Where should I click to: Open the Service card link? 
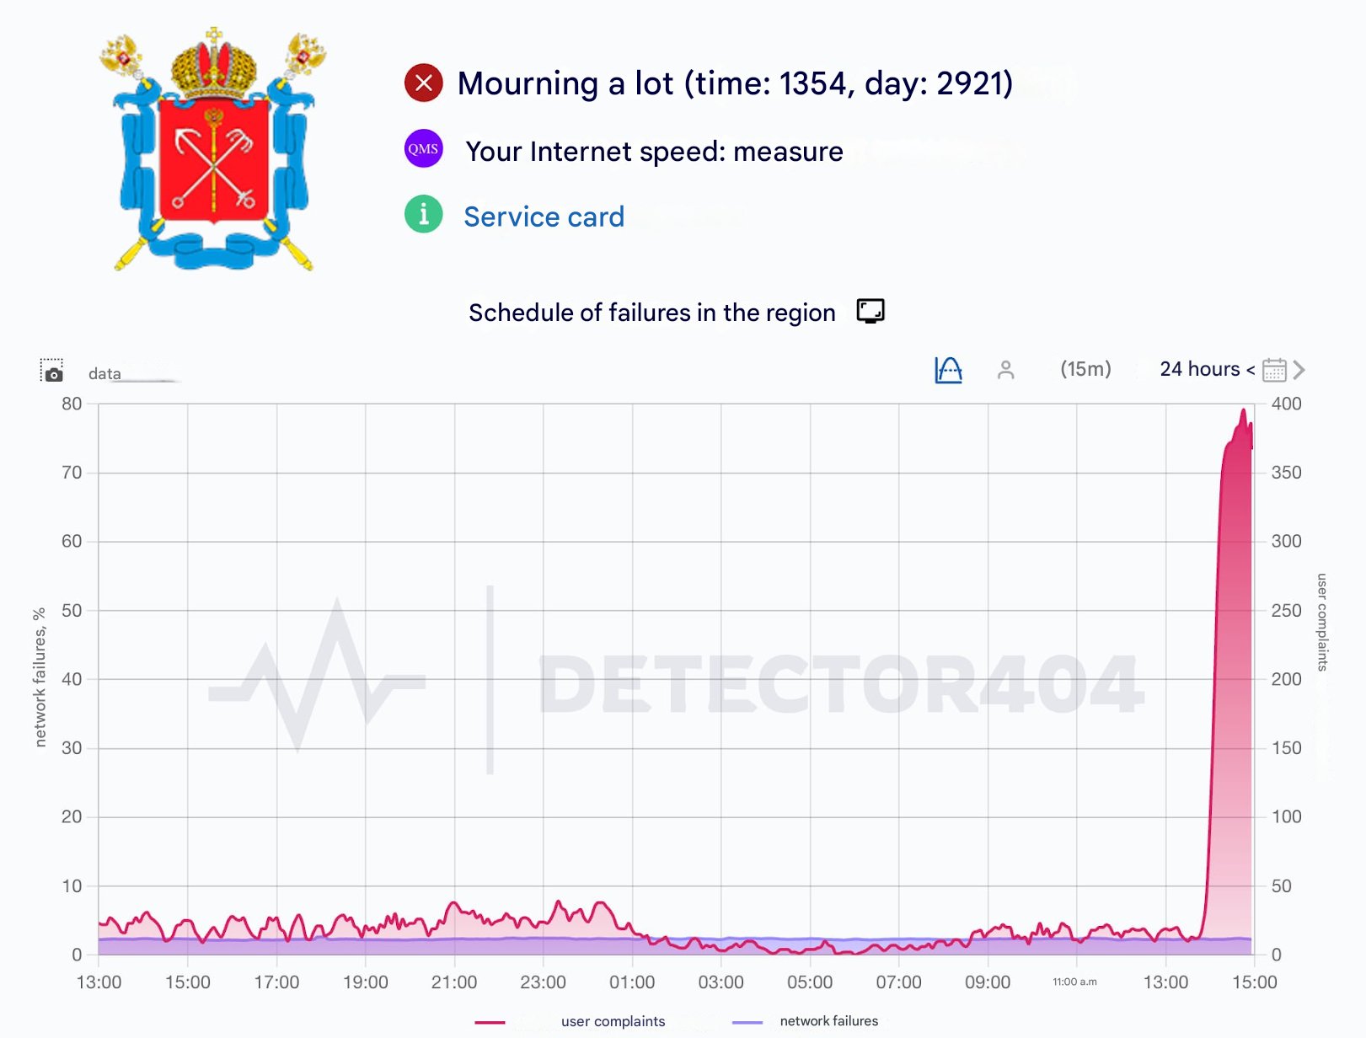tap(544, 217)
